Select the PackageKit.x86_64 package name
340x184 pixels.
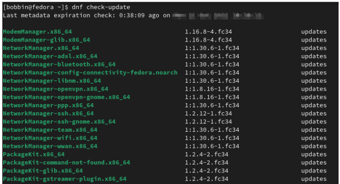[34, 154]
